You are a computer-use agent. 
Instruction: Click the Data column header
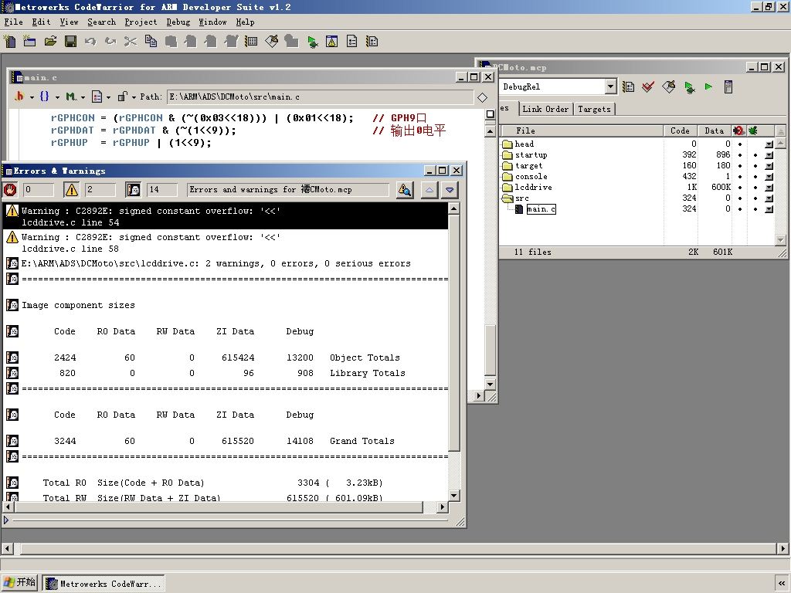click(715, 130)
